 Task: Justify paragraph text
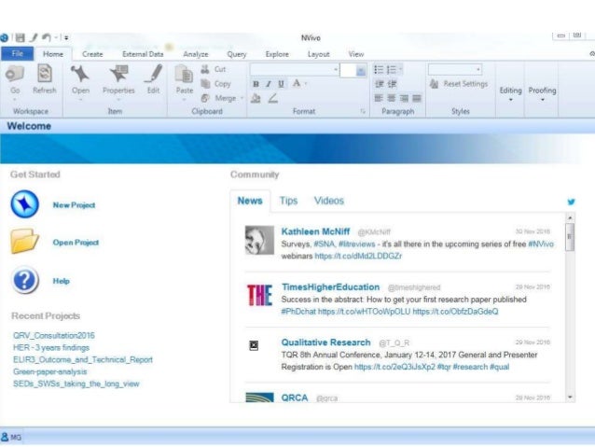tap(417, 98)
